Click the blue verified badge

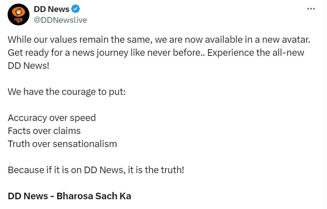[x=75, y=9]
